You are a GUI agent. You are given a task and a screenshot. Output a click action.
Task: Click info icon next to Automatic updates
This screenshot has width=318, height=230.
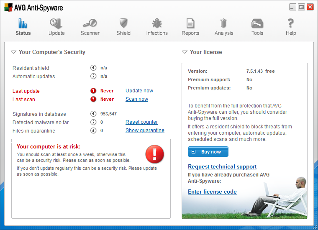93,76
